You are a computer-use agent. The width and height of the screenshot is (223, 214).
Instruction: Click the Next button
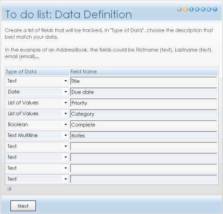click(23, 206)
